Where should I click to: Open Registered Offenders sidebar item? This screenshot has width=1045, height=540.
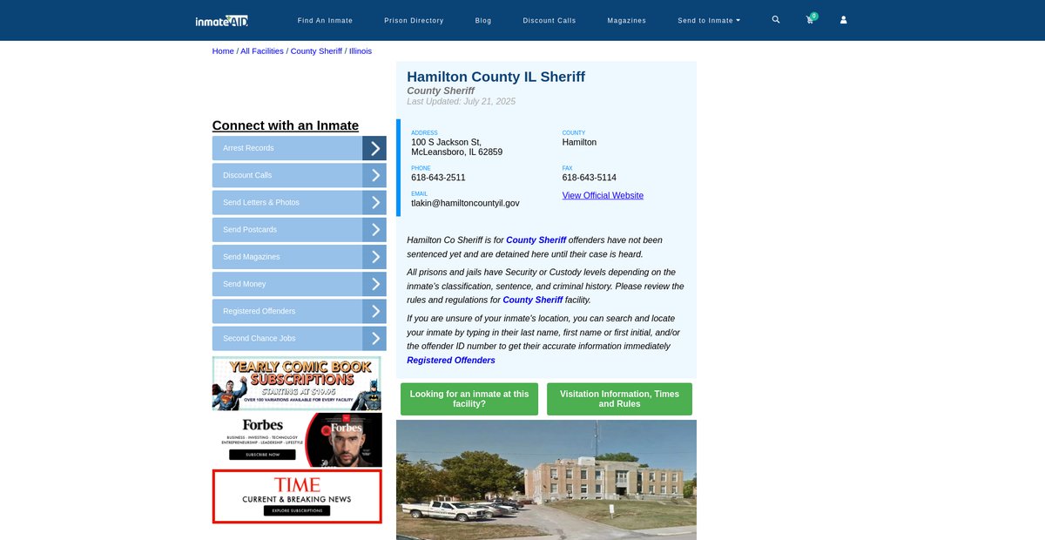click(287, 311)
